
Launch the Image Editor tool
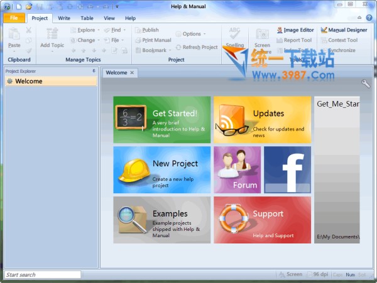point(295,30)
